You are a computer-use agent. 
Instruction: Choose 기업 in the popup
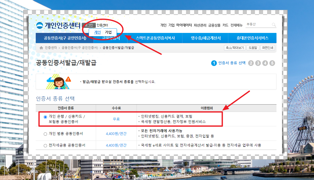click(x=108, y=32)
